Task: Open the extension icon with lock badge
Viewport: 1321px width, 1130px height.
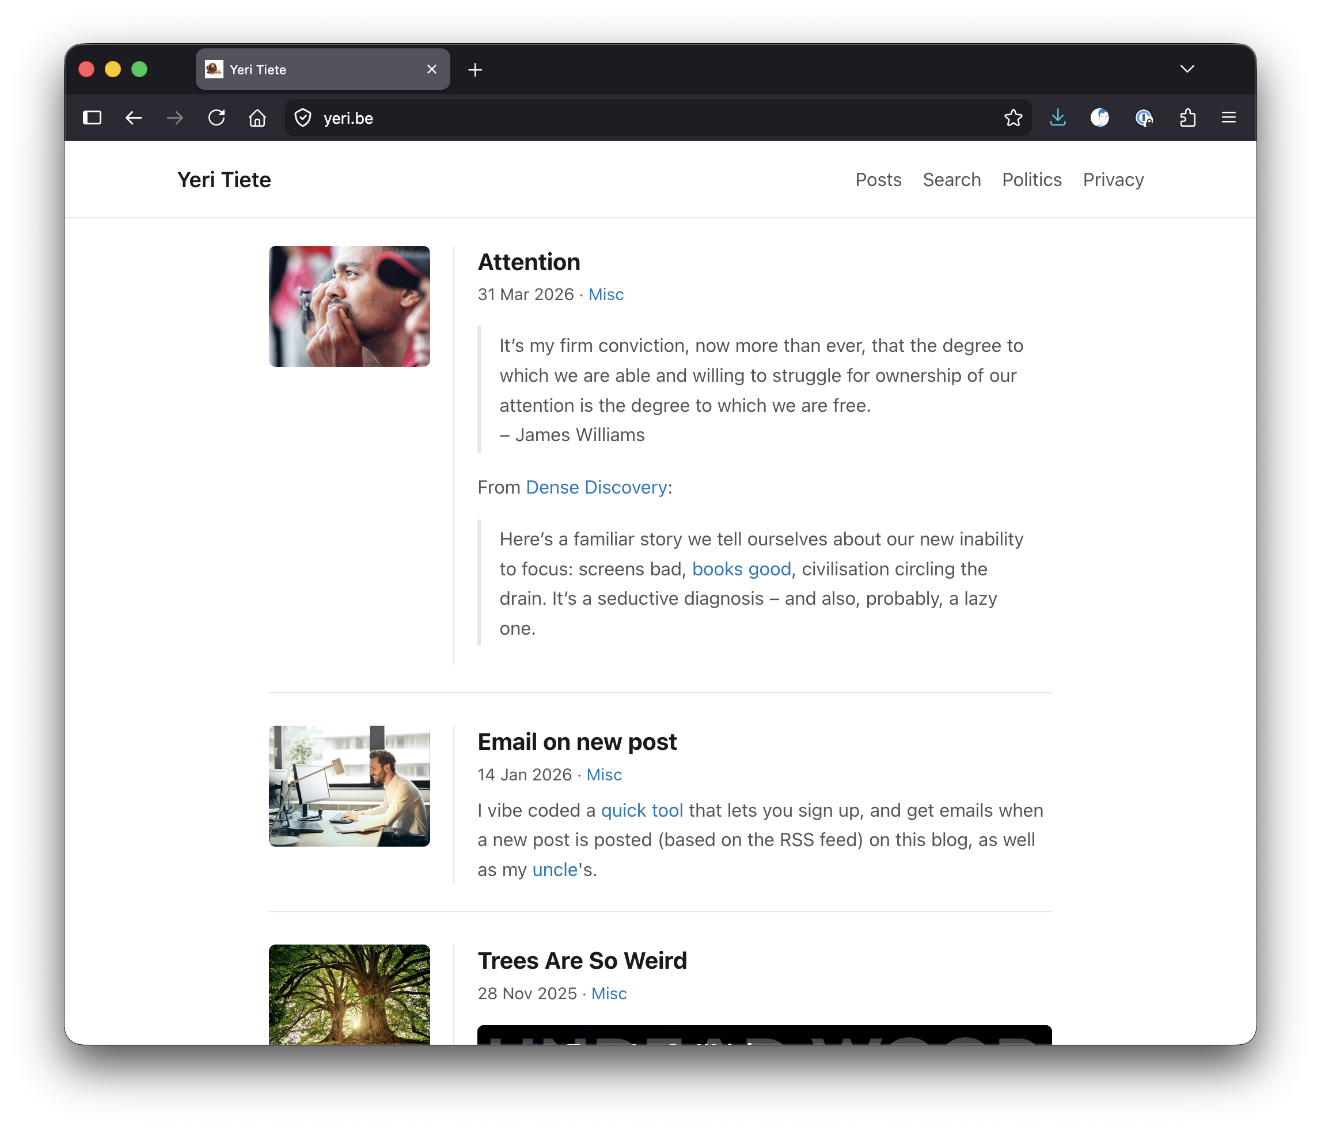Action: pyautogui.click(x=1144, y=118)
